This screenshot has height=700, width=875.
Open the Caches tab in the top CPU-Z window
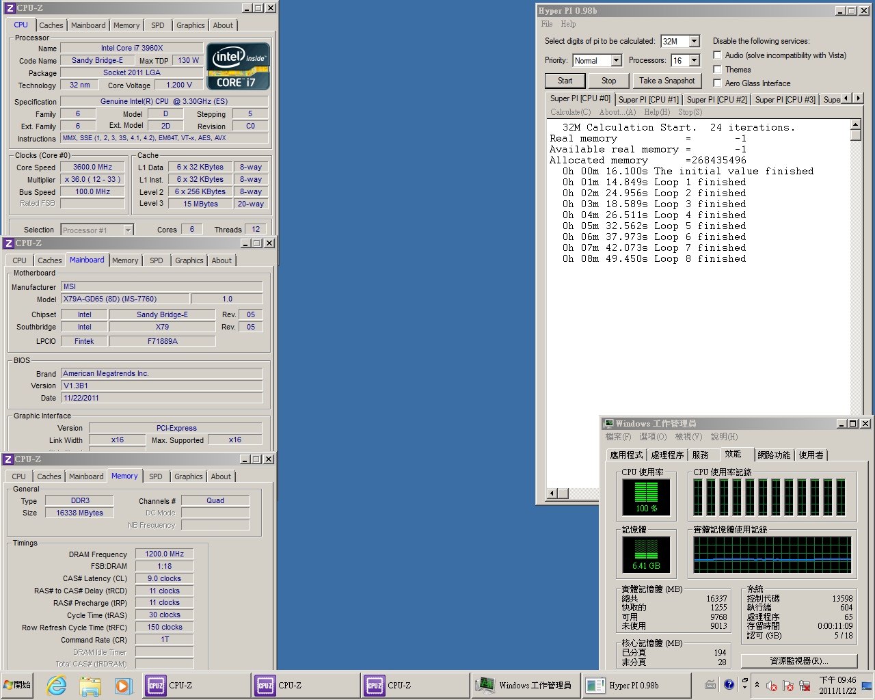point(51,25)
